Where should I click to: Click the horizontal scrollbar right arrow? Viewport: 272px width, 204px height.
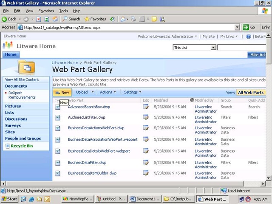coord(263,183)
